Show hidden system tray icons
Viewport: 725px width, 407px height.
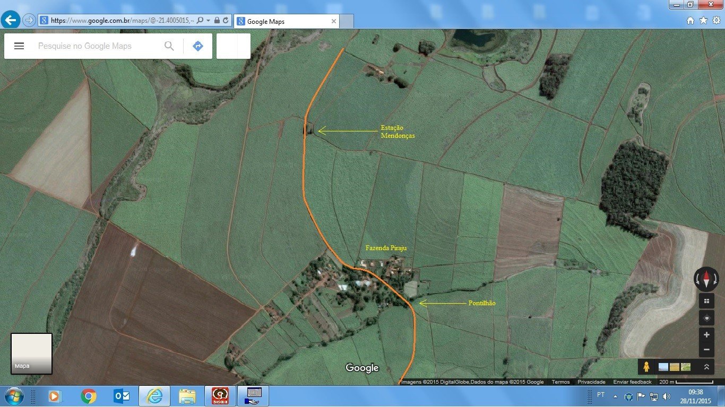click(x=615, y=396)
